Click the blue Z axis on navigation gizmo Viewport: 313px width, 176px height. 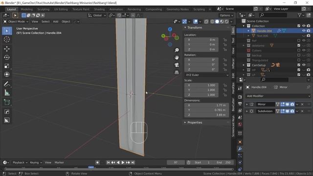coord(170,29)
